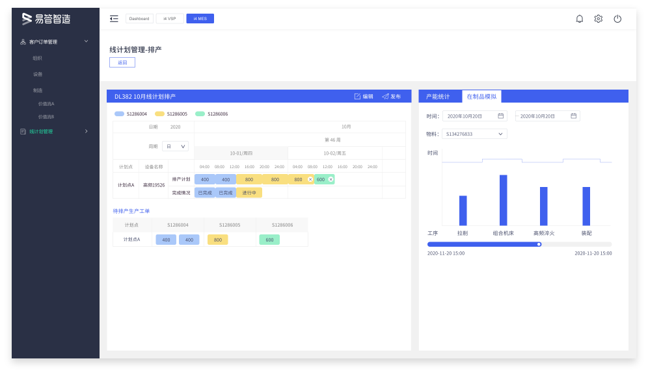
Task: Click the DL382 10月线计划排产 title
Action: [145, 97]
